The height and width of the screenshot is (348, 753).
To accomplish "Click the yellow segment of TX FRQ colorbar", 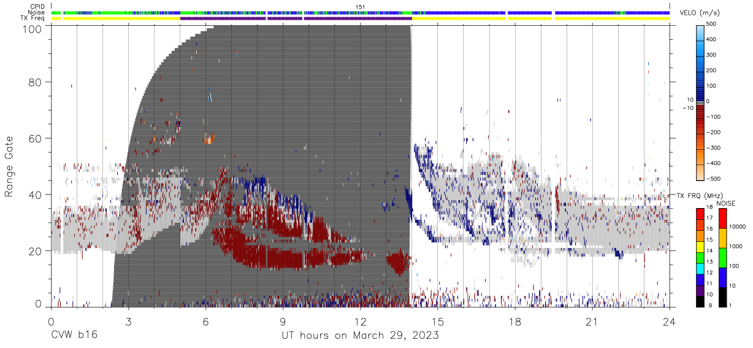I will [700, 247].
